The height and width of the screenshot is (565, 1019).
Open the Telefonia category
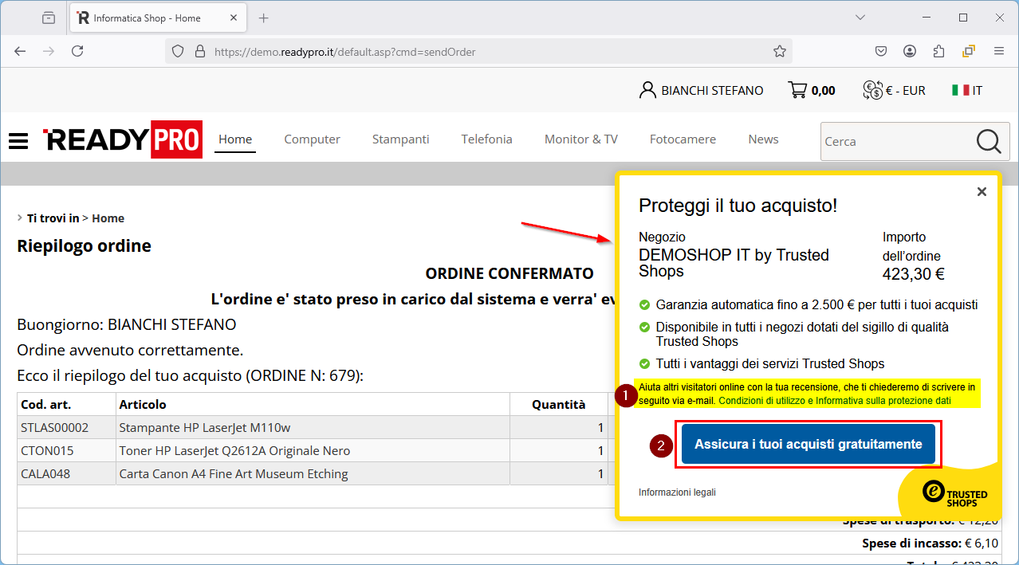point(486,139)
